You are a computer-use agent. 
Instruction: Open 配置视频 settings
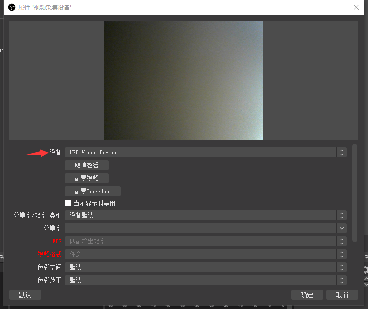click(86, 178)
